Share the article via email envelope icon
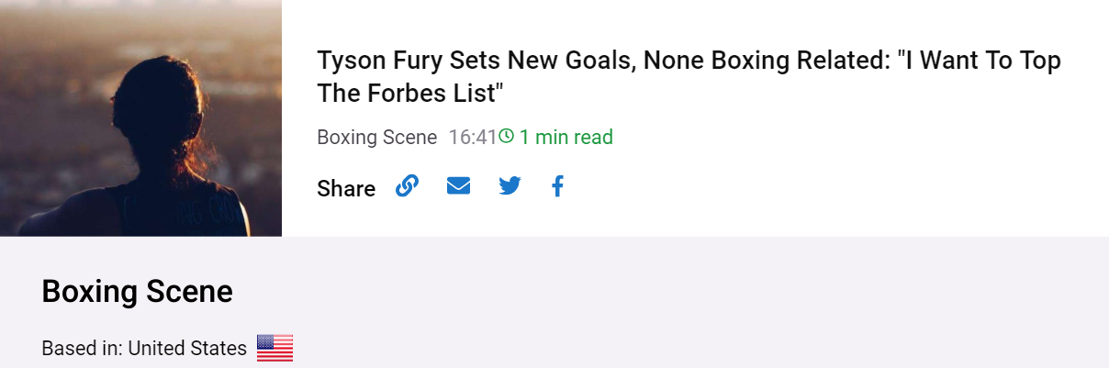This screenshot has width=1109, height=368. [x=458, y=186]
